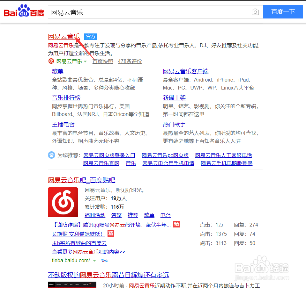The image size is (306, 288).
Task: Click recommended 网易云音乐人工客服电话
Action: 223,155
